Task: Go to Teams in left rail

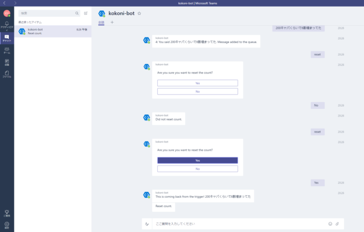Action: (x=7, y=50)
